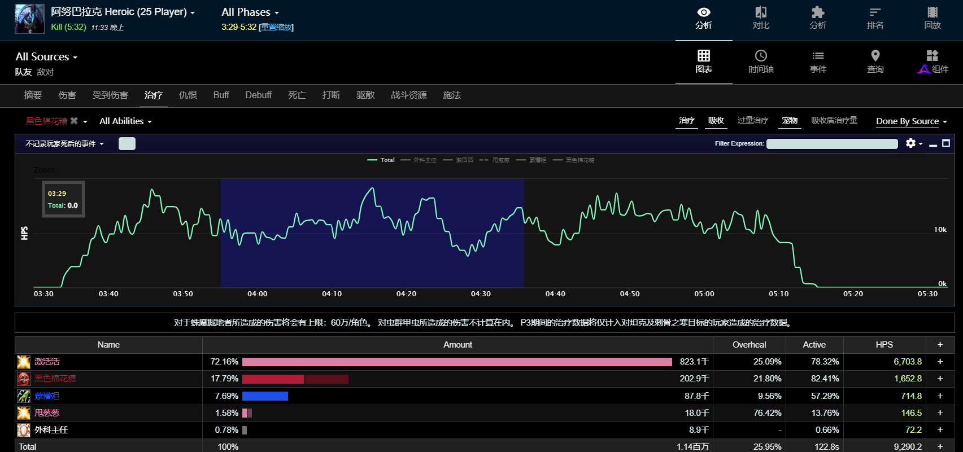Switch to the 时间轴 timeline view
This screenshot has height=452, width=963.
pyautogui.click(x=761, y=62)
